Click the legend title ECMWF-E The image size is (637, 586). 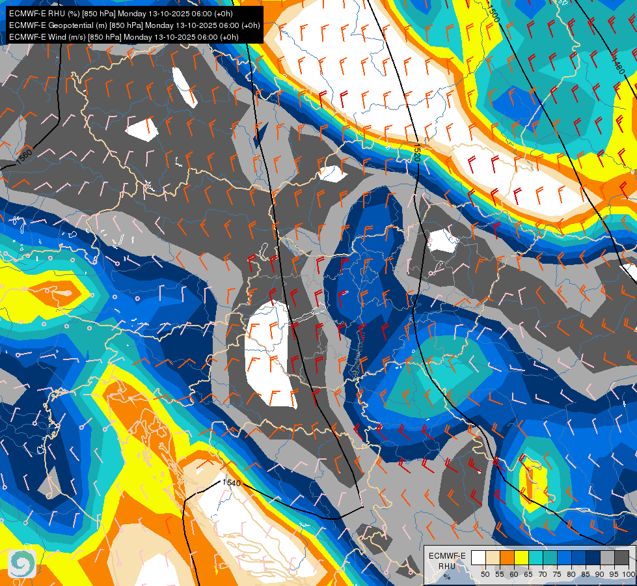tap(447, 556)
